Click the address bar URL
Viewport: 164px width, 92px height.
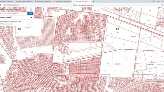[x=13, y=5]
